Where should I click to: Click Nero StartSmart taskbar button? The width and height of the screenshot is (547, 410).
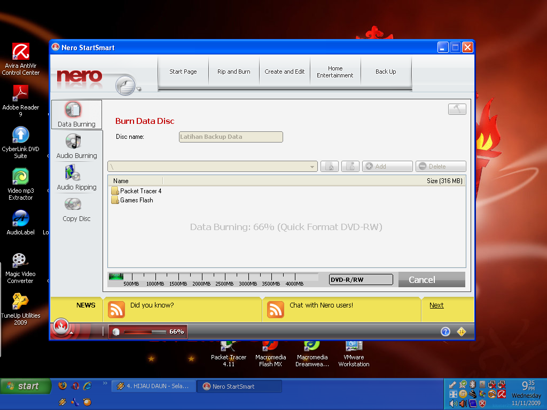click(239, 387)
